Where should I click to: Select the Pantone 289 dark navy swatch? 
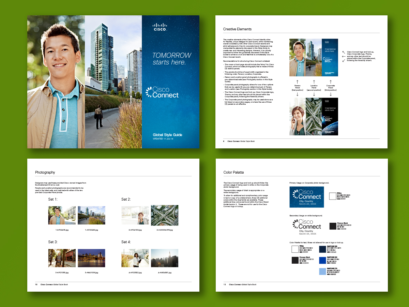pos(322,249)
